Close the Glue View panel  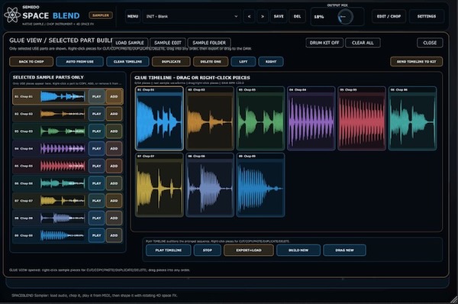(x=430, y=43)
